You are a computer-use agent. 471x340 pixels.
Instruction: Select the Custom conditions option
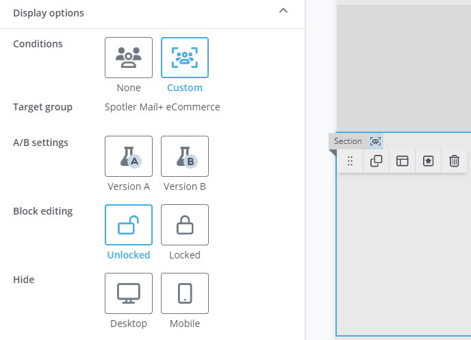184,58
